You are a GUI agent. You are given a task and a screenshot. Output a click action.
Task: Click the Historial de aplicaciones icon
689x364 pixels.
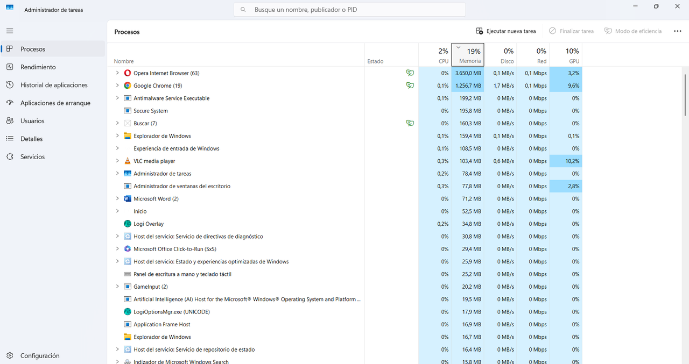click(x=10, y=85)
